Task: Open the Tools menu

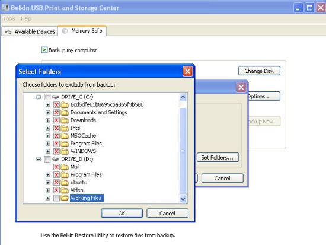Action: click(9, 19)
